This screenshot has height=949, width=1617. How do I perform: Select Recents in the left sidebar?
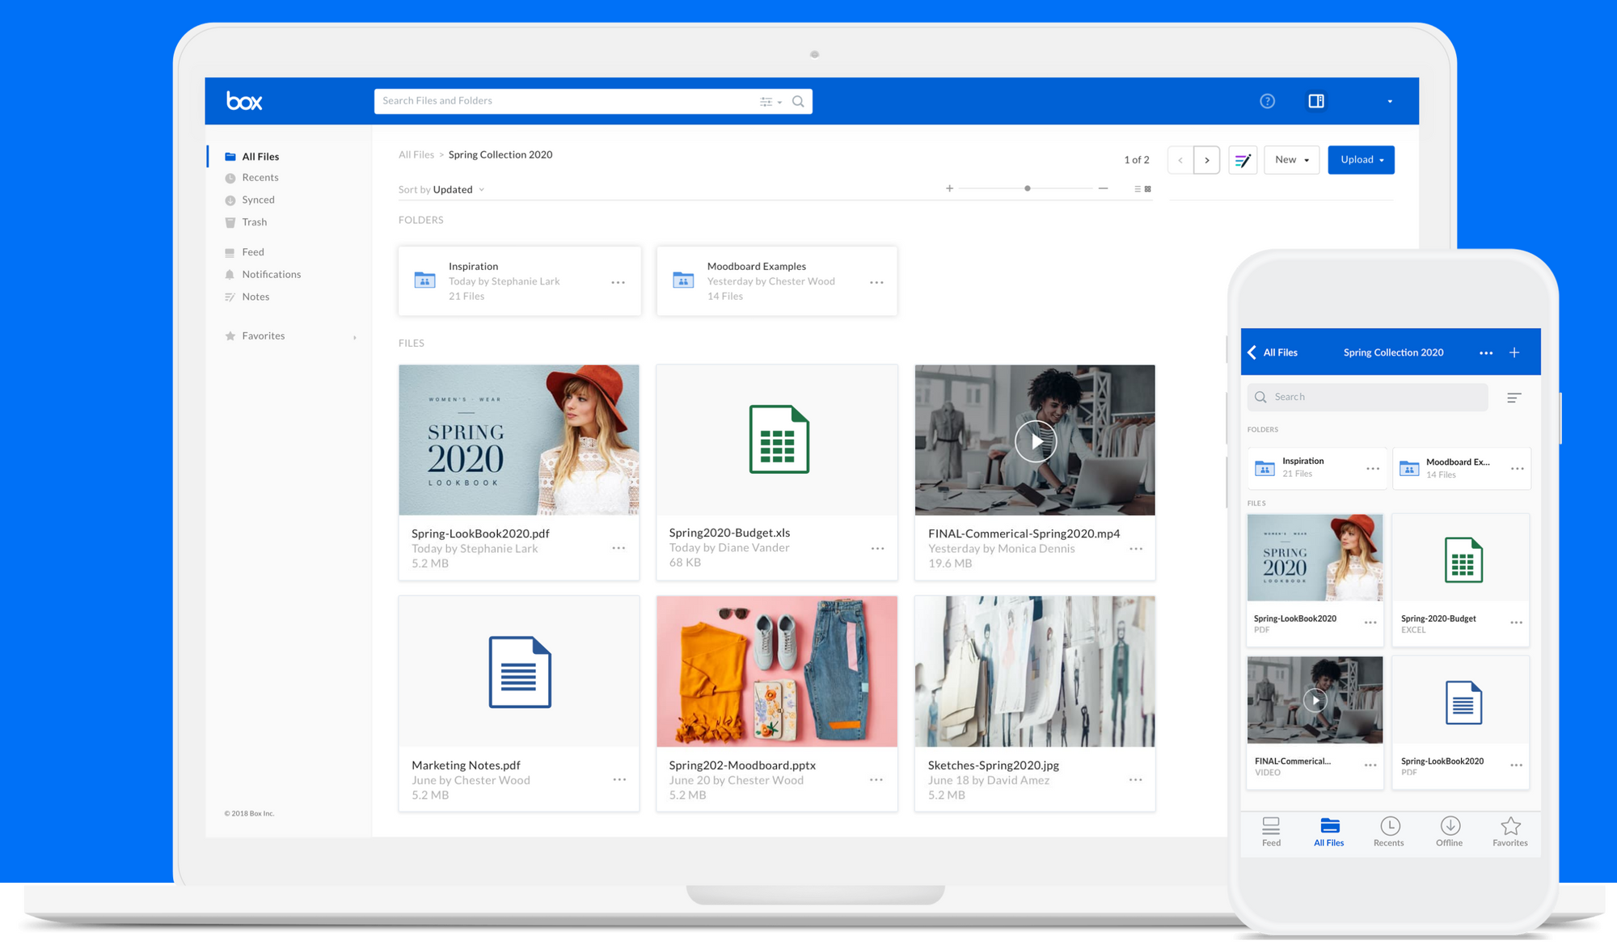click(260, 178)
